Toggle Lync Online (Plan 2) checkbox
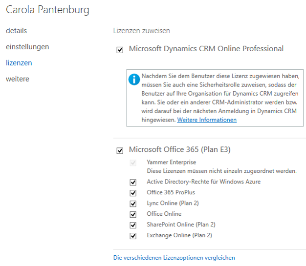This screenshot has width=306, height=266. [x=133, y=204]
